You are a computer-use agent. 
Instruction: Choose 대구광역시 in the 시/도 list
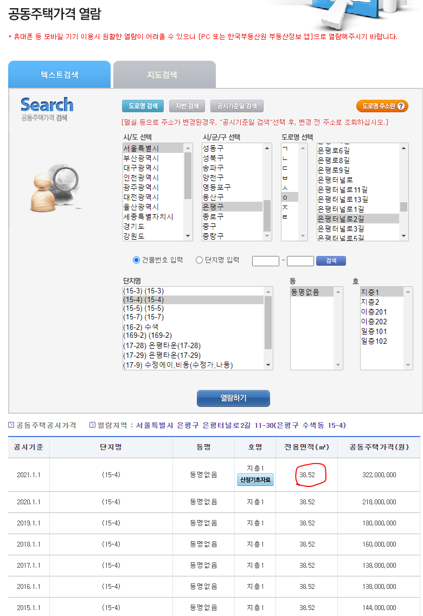(153, 168)
